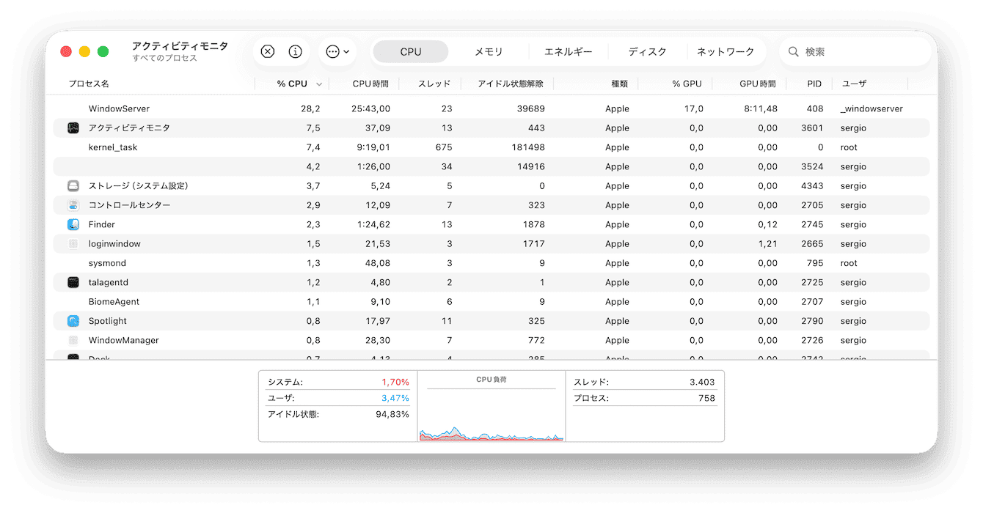Click the アクティビティモニタ app icon in list
This screenshot has width=983, height=513.
(73, 128)
